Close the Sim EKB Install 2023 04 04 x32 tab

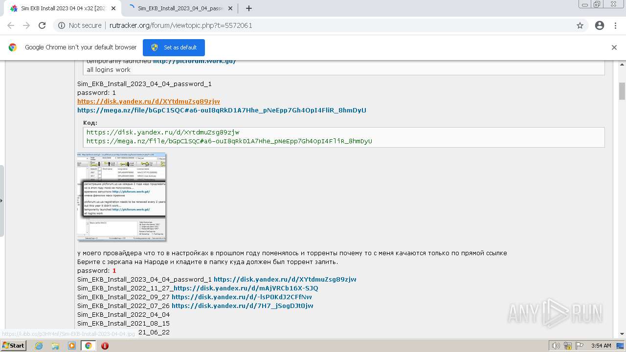click(113, 8)
